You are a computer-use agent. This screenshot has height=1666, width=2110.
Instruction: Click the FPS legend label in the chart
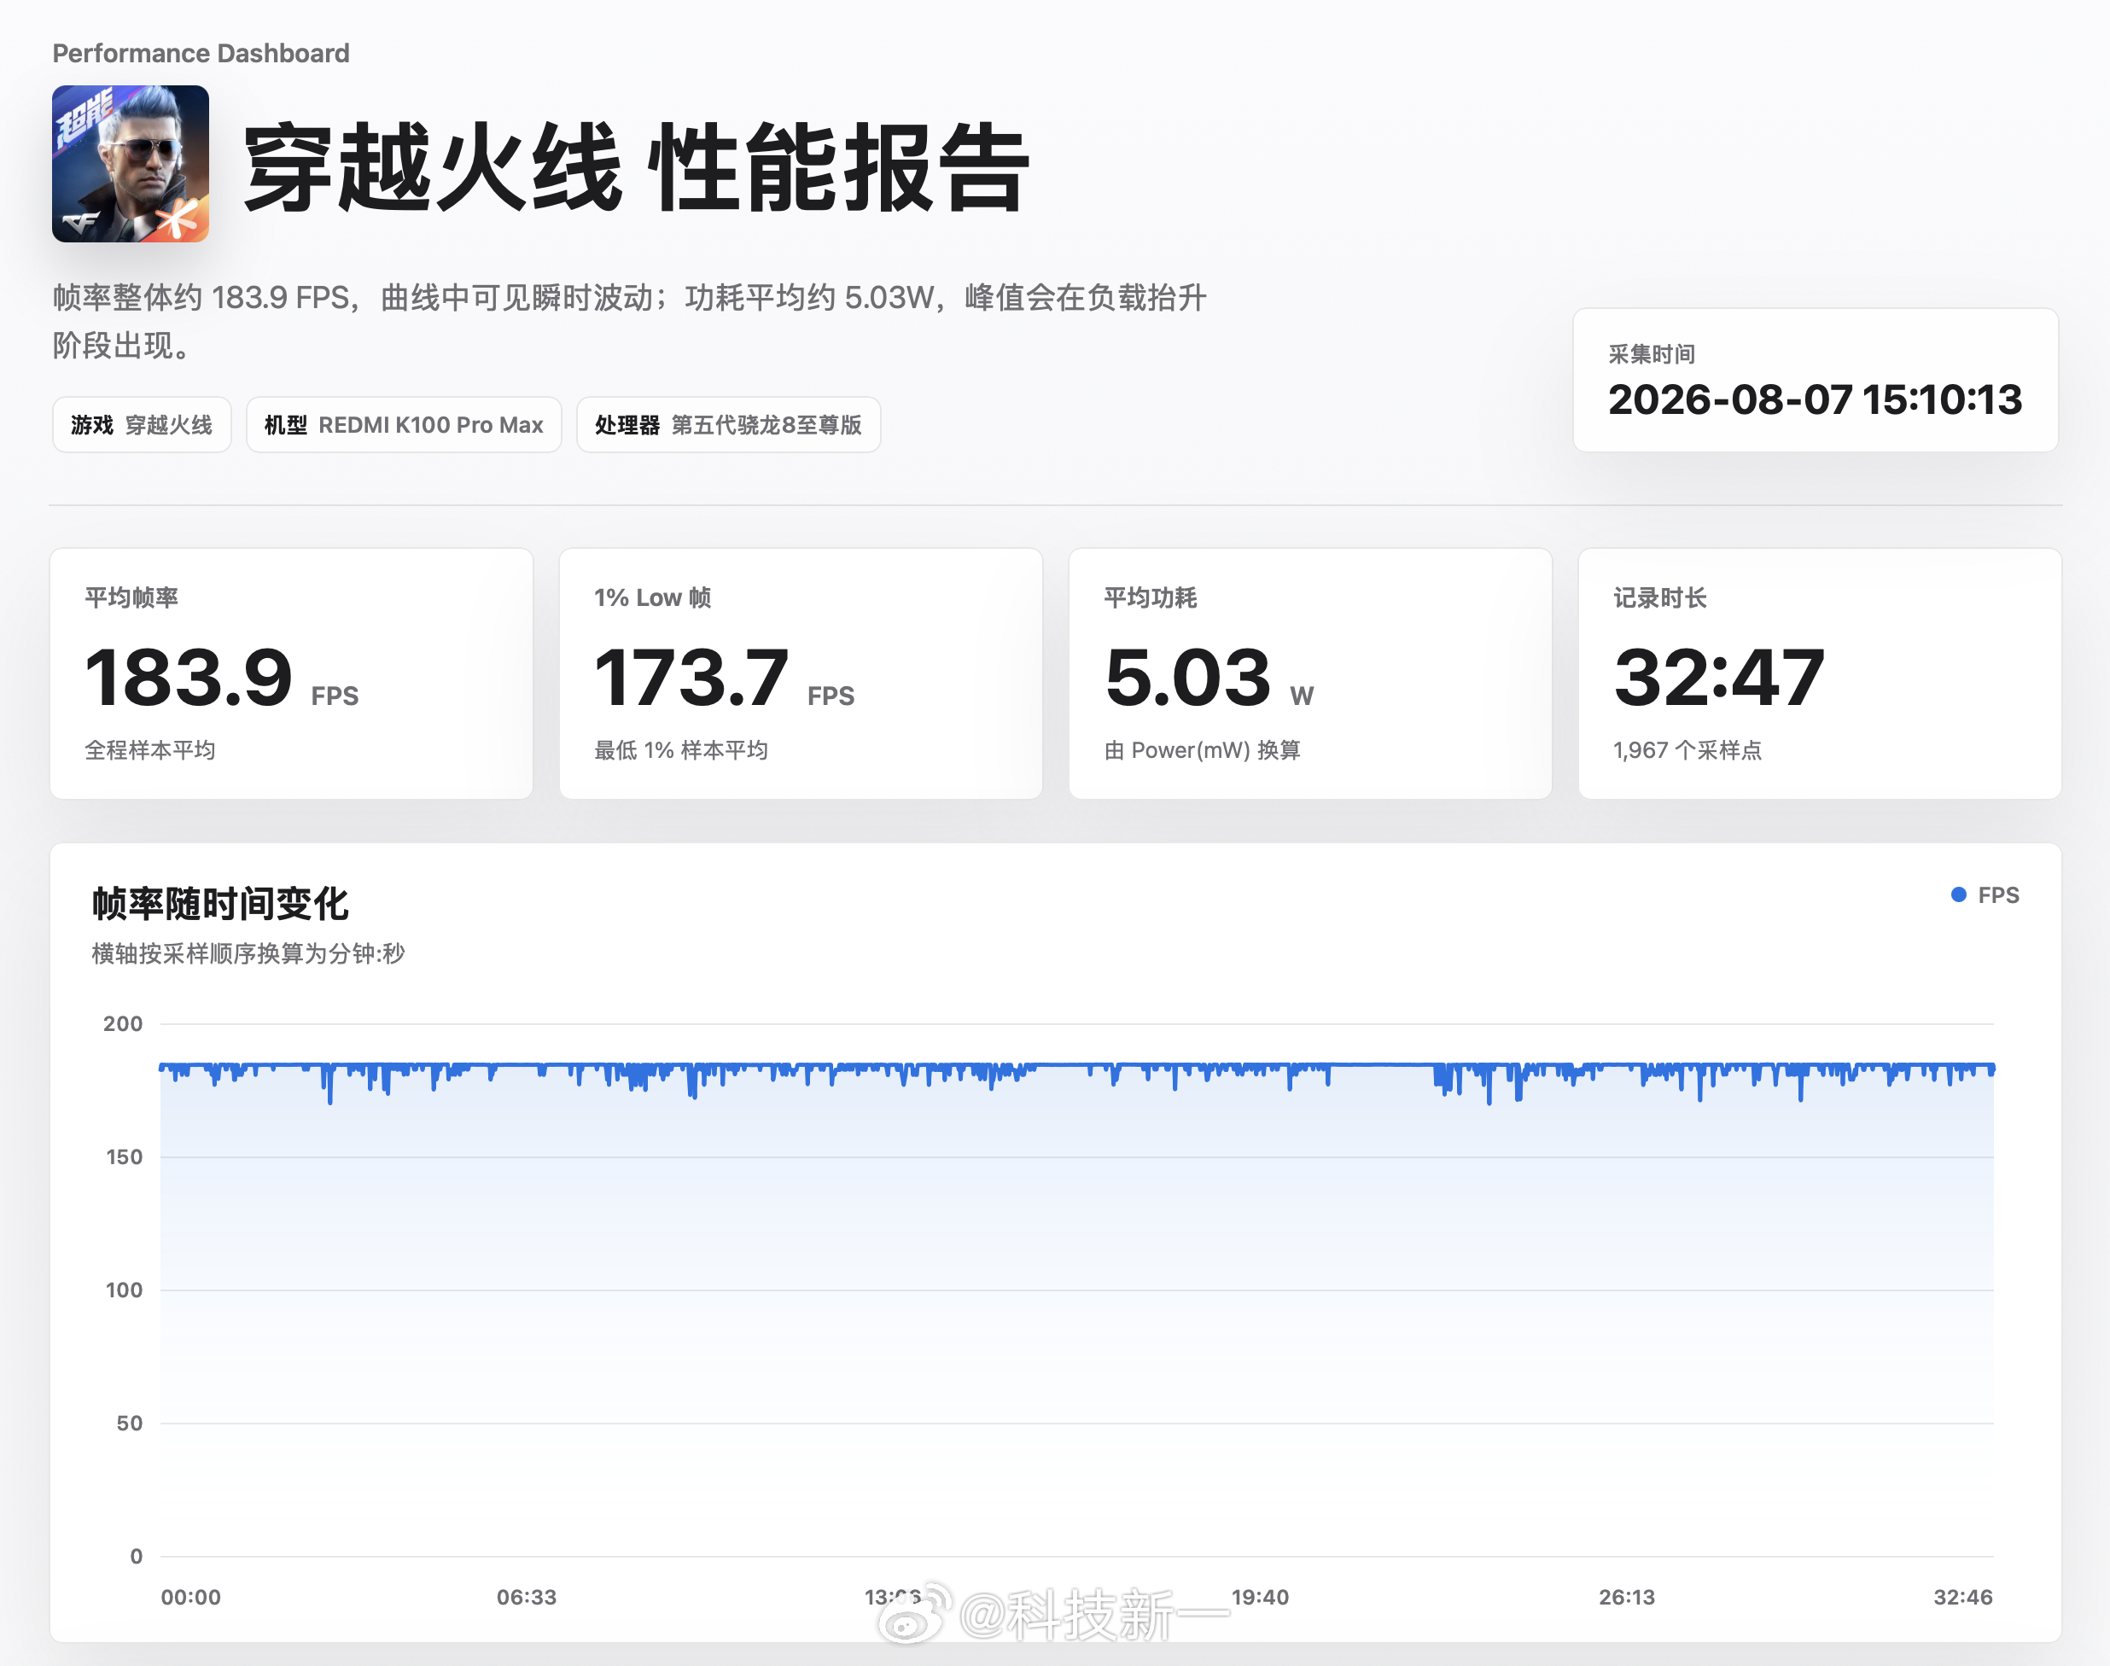coord(1999,894)
